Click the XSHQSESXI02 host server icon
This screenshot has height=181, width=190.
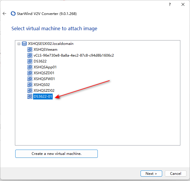tap(24, 44)
